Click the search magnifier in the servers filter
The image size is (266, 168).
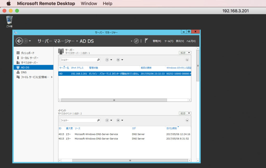tap(98, 60)
